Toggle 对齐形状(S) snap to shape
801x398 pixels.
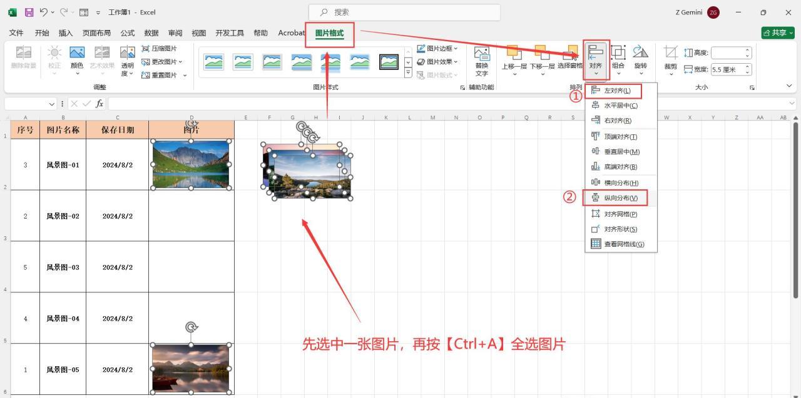[621, 229]
